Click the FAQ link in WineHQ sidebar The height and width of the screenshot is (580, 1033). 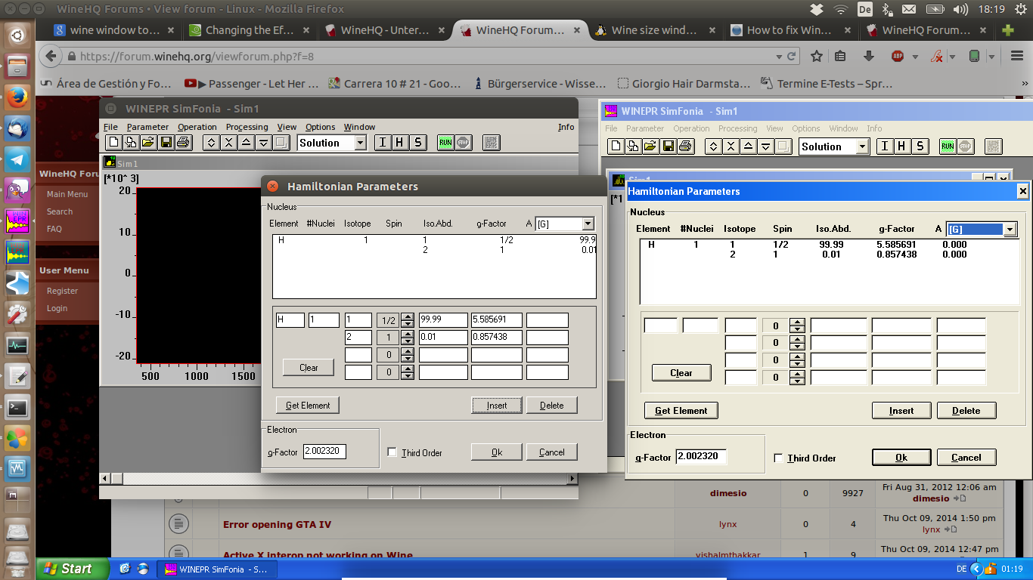[54, 229]
